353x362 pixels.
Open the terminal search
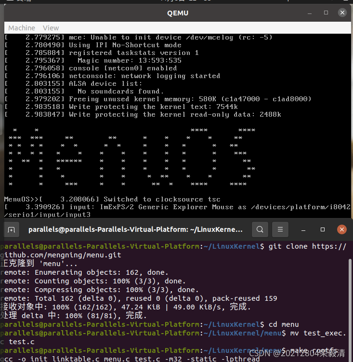(x=260, y=229)
